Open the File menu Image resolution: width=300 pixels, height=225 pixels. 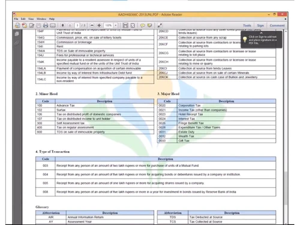16,19
